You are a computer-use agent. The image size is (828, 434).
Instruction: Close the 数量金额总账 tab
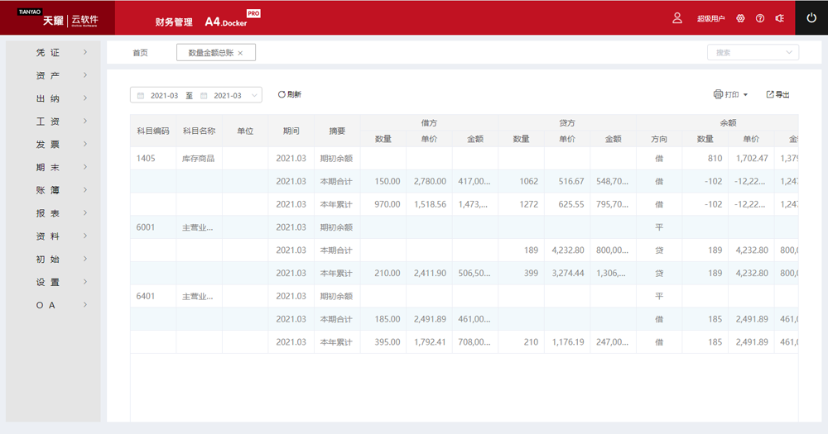(x=240, y=53)
